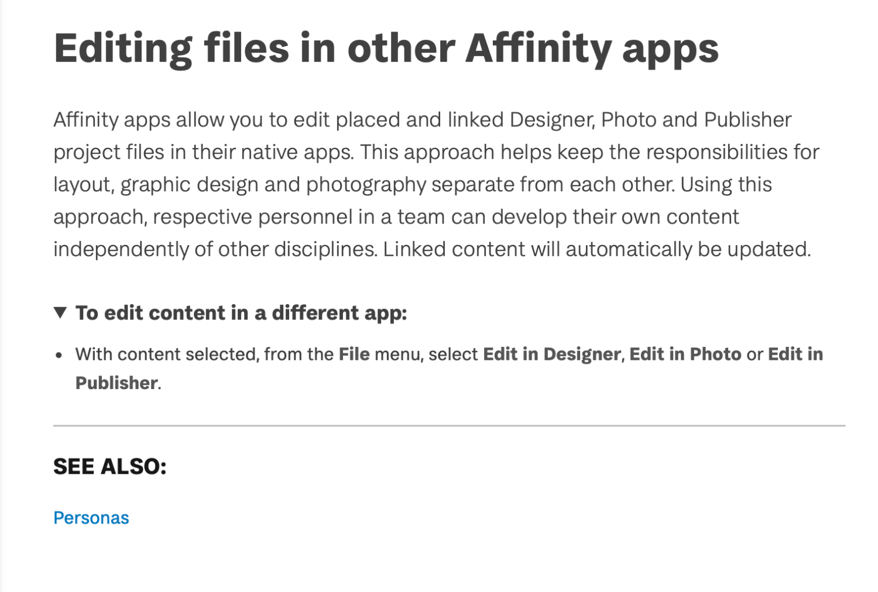
Task: Click the 'Editing files in other Affinity apps' title
Action: click(x=386, y=49)
